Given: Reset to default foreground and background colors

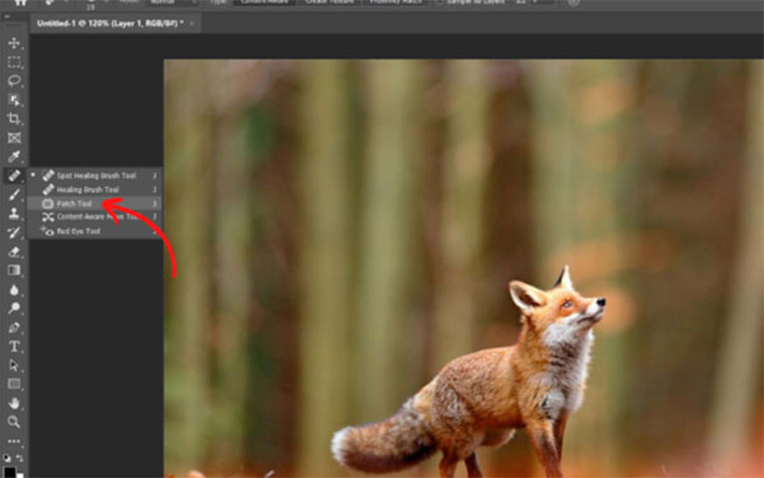Looking at the screenshot, I should click(7, 458).
